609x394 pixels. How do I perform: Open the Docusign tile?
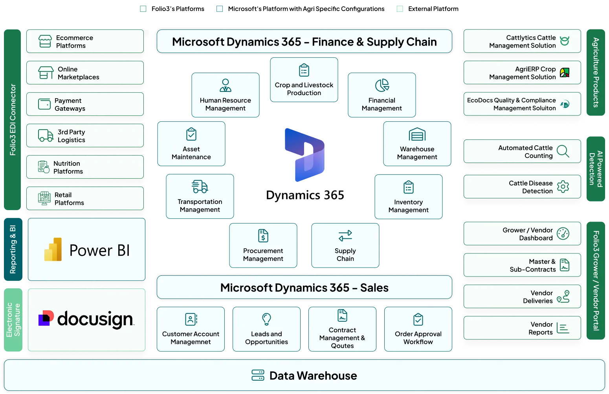pyautogui.click(x=87, y=320)
